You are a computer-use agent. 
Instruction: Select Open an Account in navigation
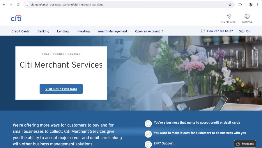click(x=148, y=31)
